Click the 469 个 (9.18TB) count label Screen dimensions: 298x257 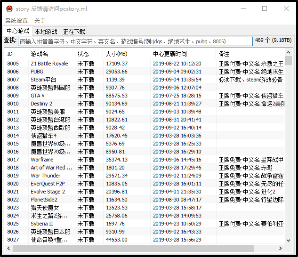[273, 40]
